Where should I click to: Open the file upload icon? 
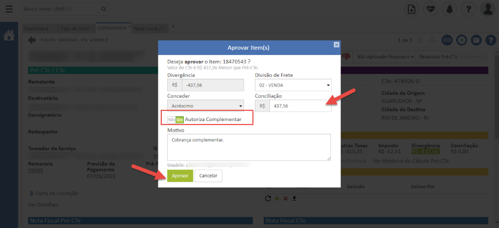coord(412,9)
